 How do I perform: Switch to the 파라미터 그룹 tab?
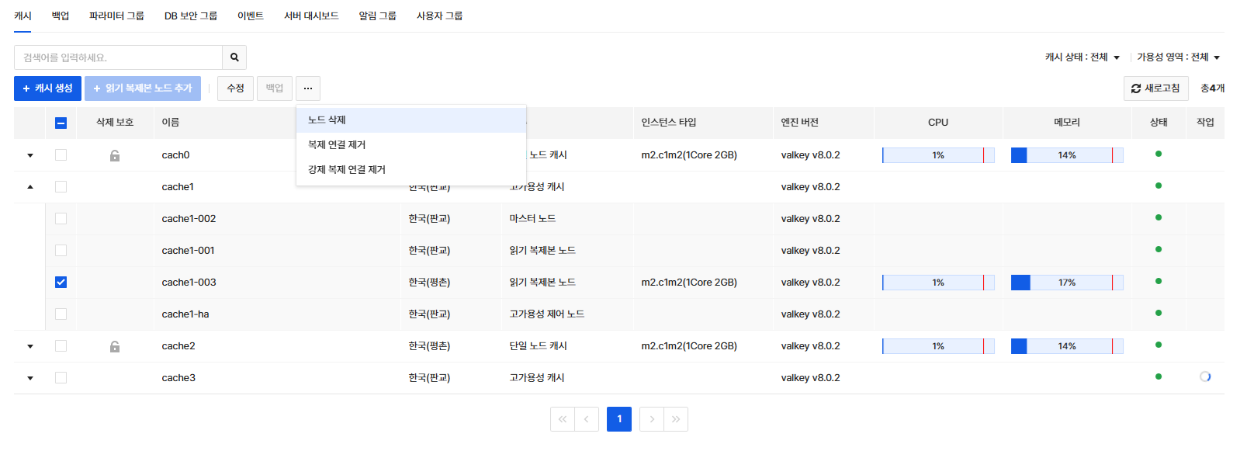click(x=116, y=16)
